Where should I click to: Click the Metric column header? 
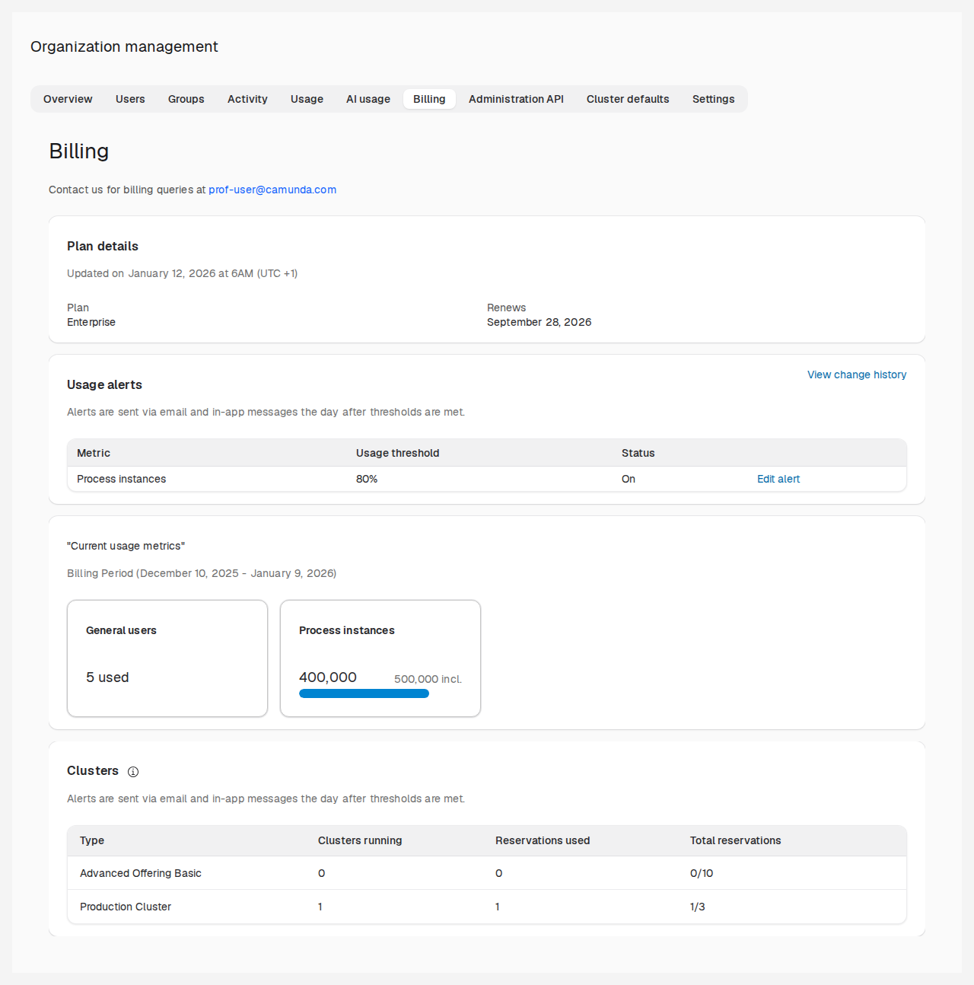[x=94, y=453]
